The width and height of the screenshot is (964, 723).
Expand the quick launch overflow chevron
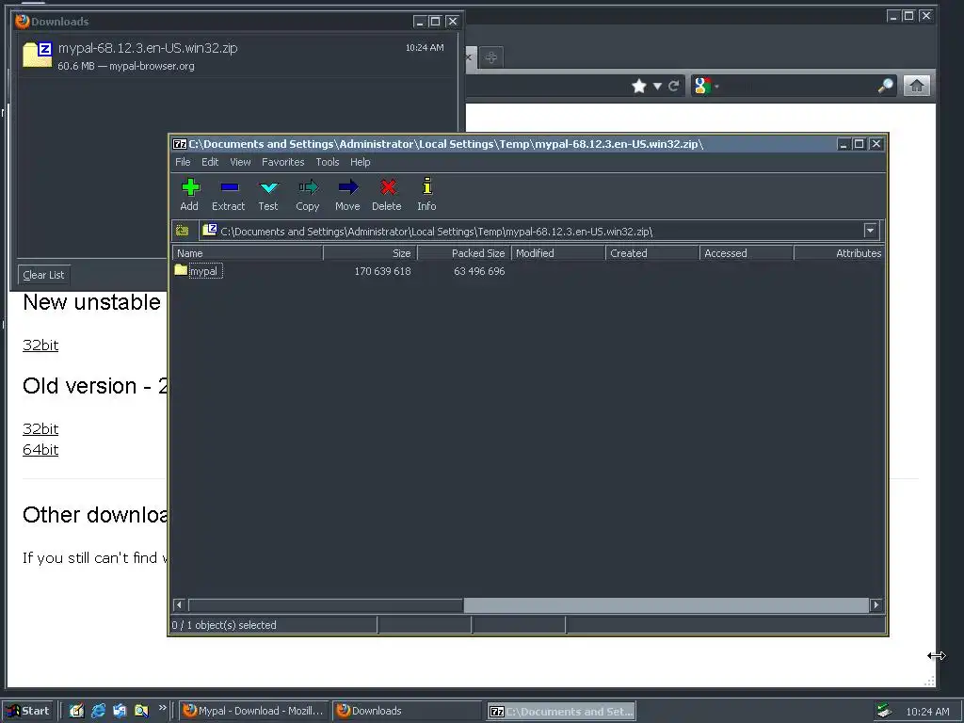(162, 708)
